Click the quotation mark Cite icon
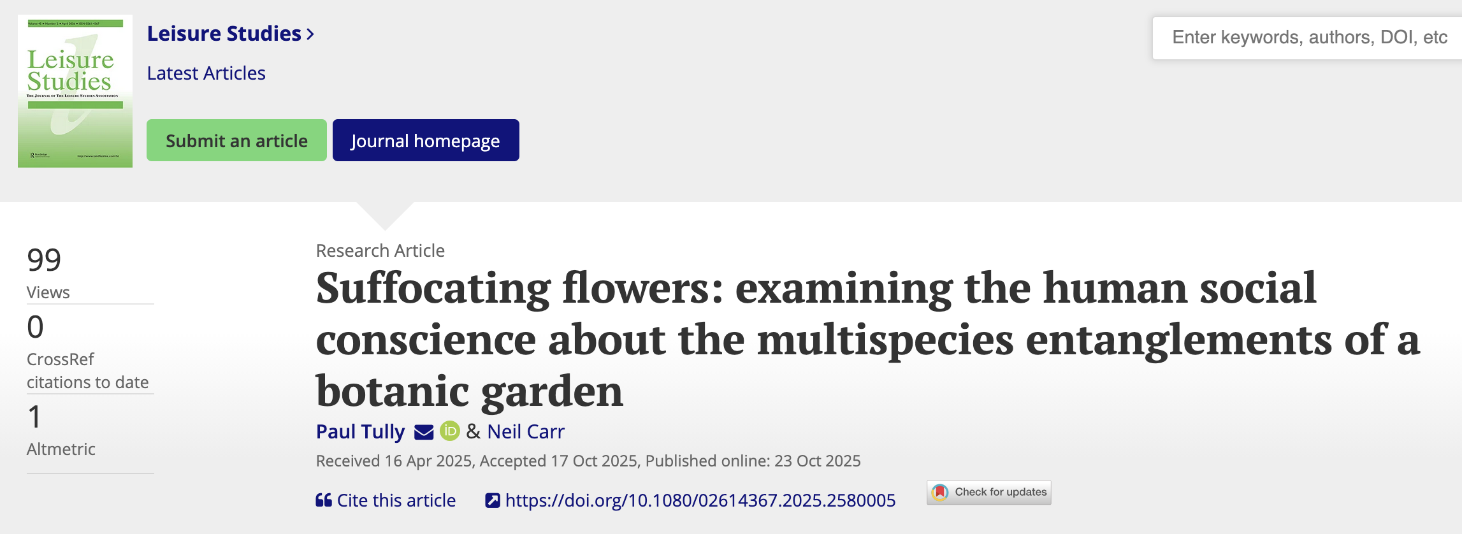Image resolution: width=1462 pixels, height=534 pixels. [x=324, y=500]
